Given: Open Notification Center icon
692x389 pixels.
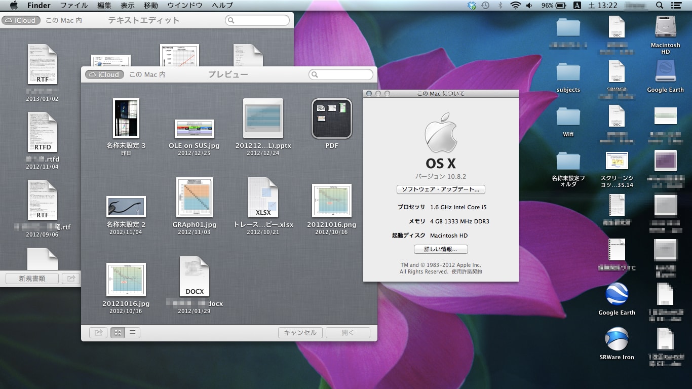Looking at the screenshot, I should point(675,6).
